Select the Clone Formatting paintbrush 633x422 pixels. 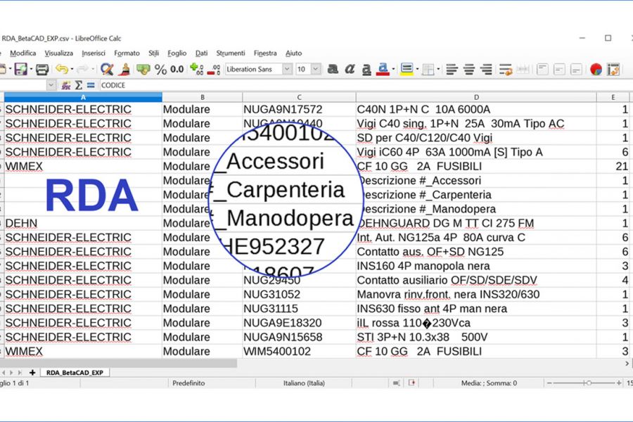point(124,70)
